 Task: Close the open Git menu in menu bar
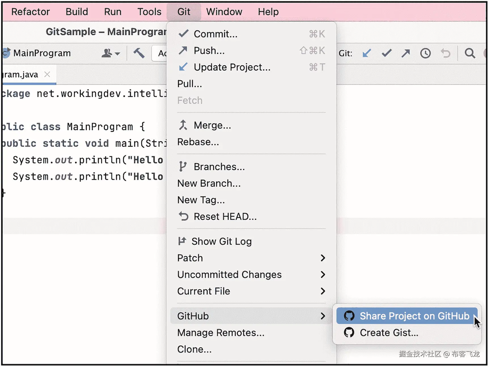(x=184, y=12)
